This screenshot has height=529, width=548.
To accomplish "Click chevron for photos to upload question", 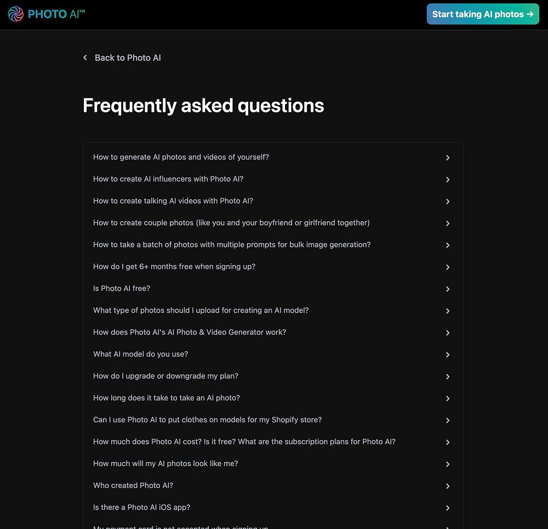I will coord(448,311).
